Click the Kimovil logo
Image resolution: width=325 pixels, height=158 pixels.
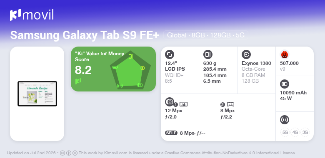coord(32,15)
